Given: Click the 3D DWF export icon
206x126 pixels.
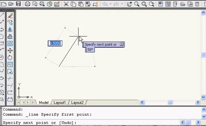Looking at the screenshot, I should [49, 4].
